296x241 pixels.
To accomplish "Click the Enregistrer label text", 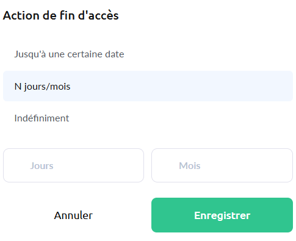I will pos(222,215).
